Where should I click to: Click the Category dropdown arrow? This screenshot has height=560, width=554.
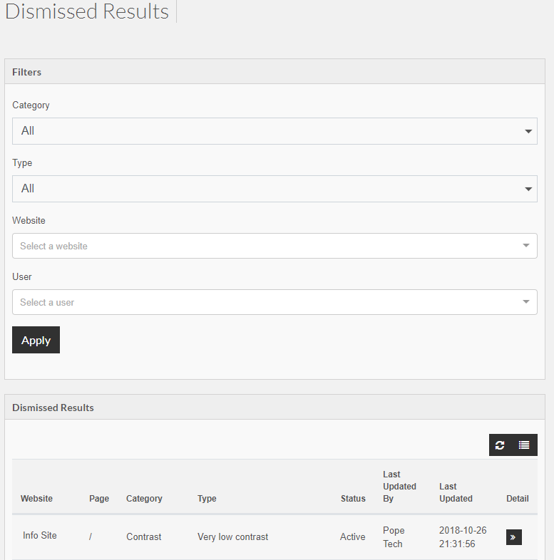point(528,131)
